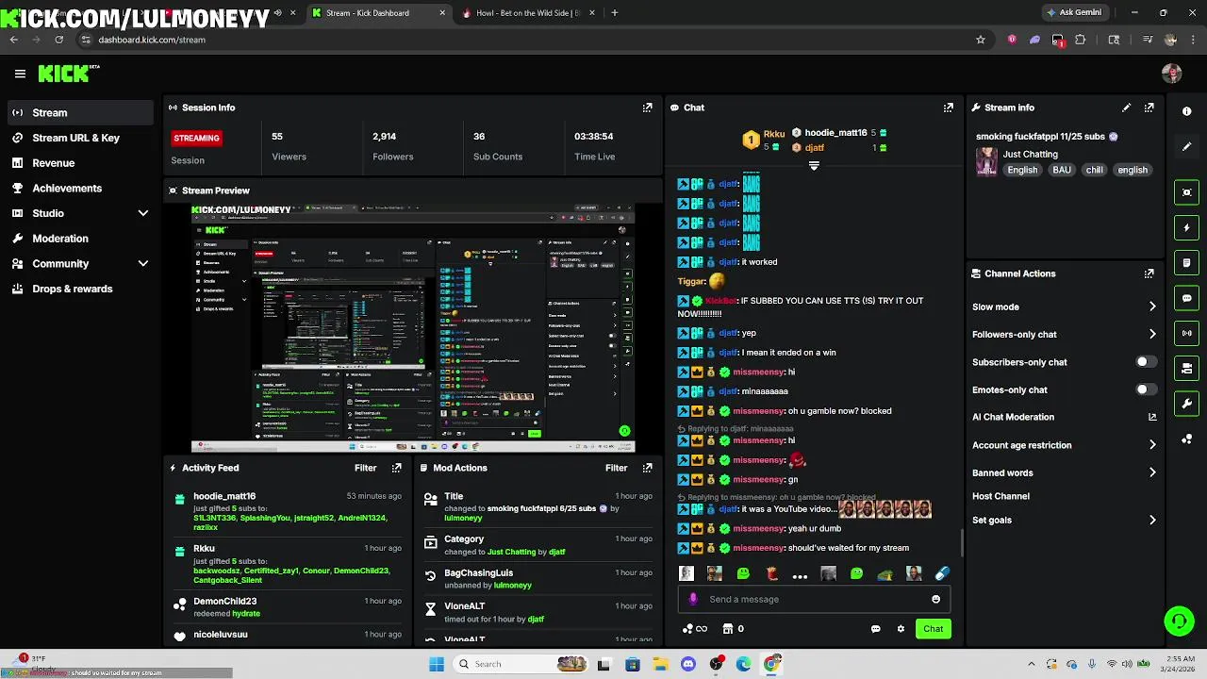
Task: Click the purple microphone icon in chat box
Action: click(x=693, y=599)
